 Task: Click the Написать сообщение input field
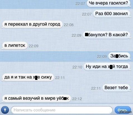point(62,110)
